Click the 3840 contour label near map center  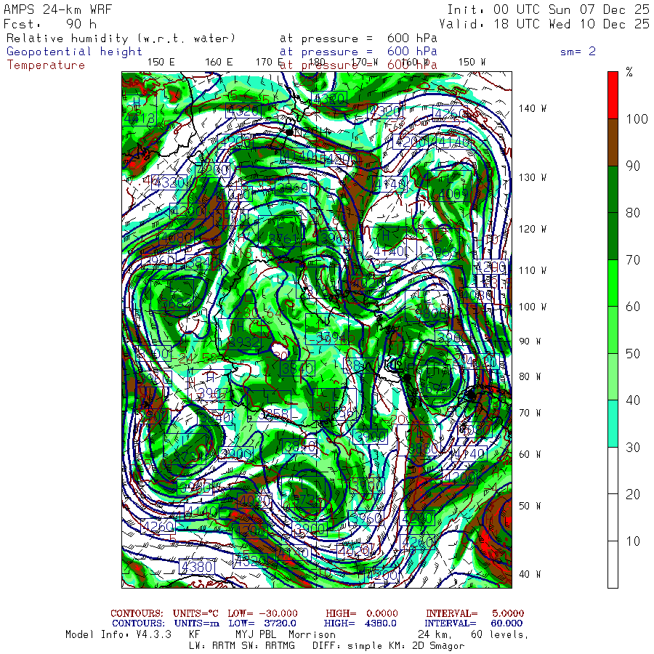(297, 368)
